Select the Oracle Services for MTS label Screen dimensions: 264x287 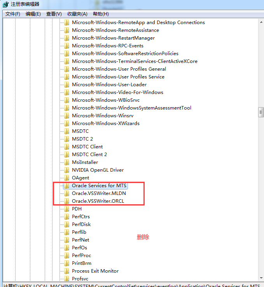pos(99,186)
